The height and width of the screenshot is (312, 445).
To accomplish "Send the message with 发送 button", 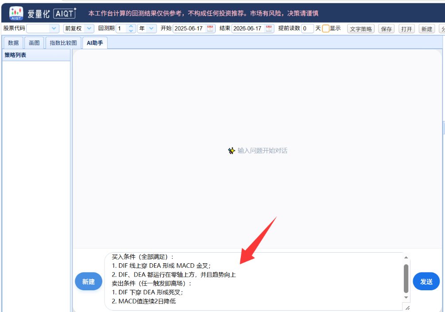I will pyautogui.click(x=426, y=281).
